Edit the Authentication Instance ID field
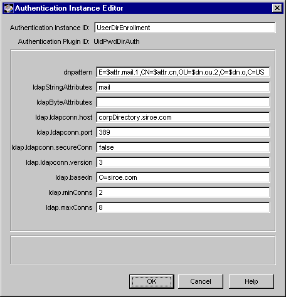The height and width of the screenshot is (297, 286). [x=185, y=28]
